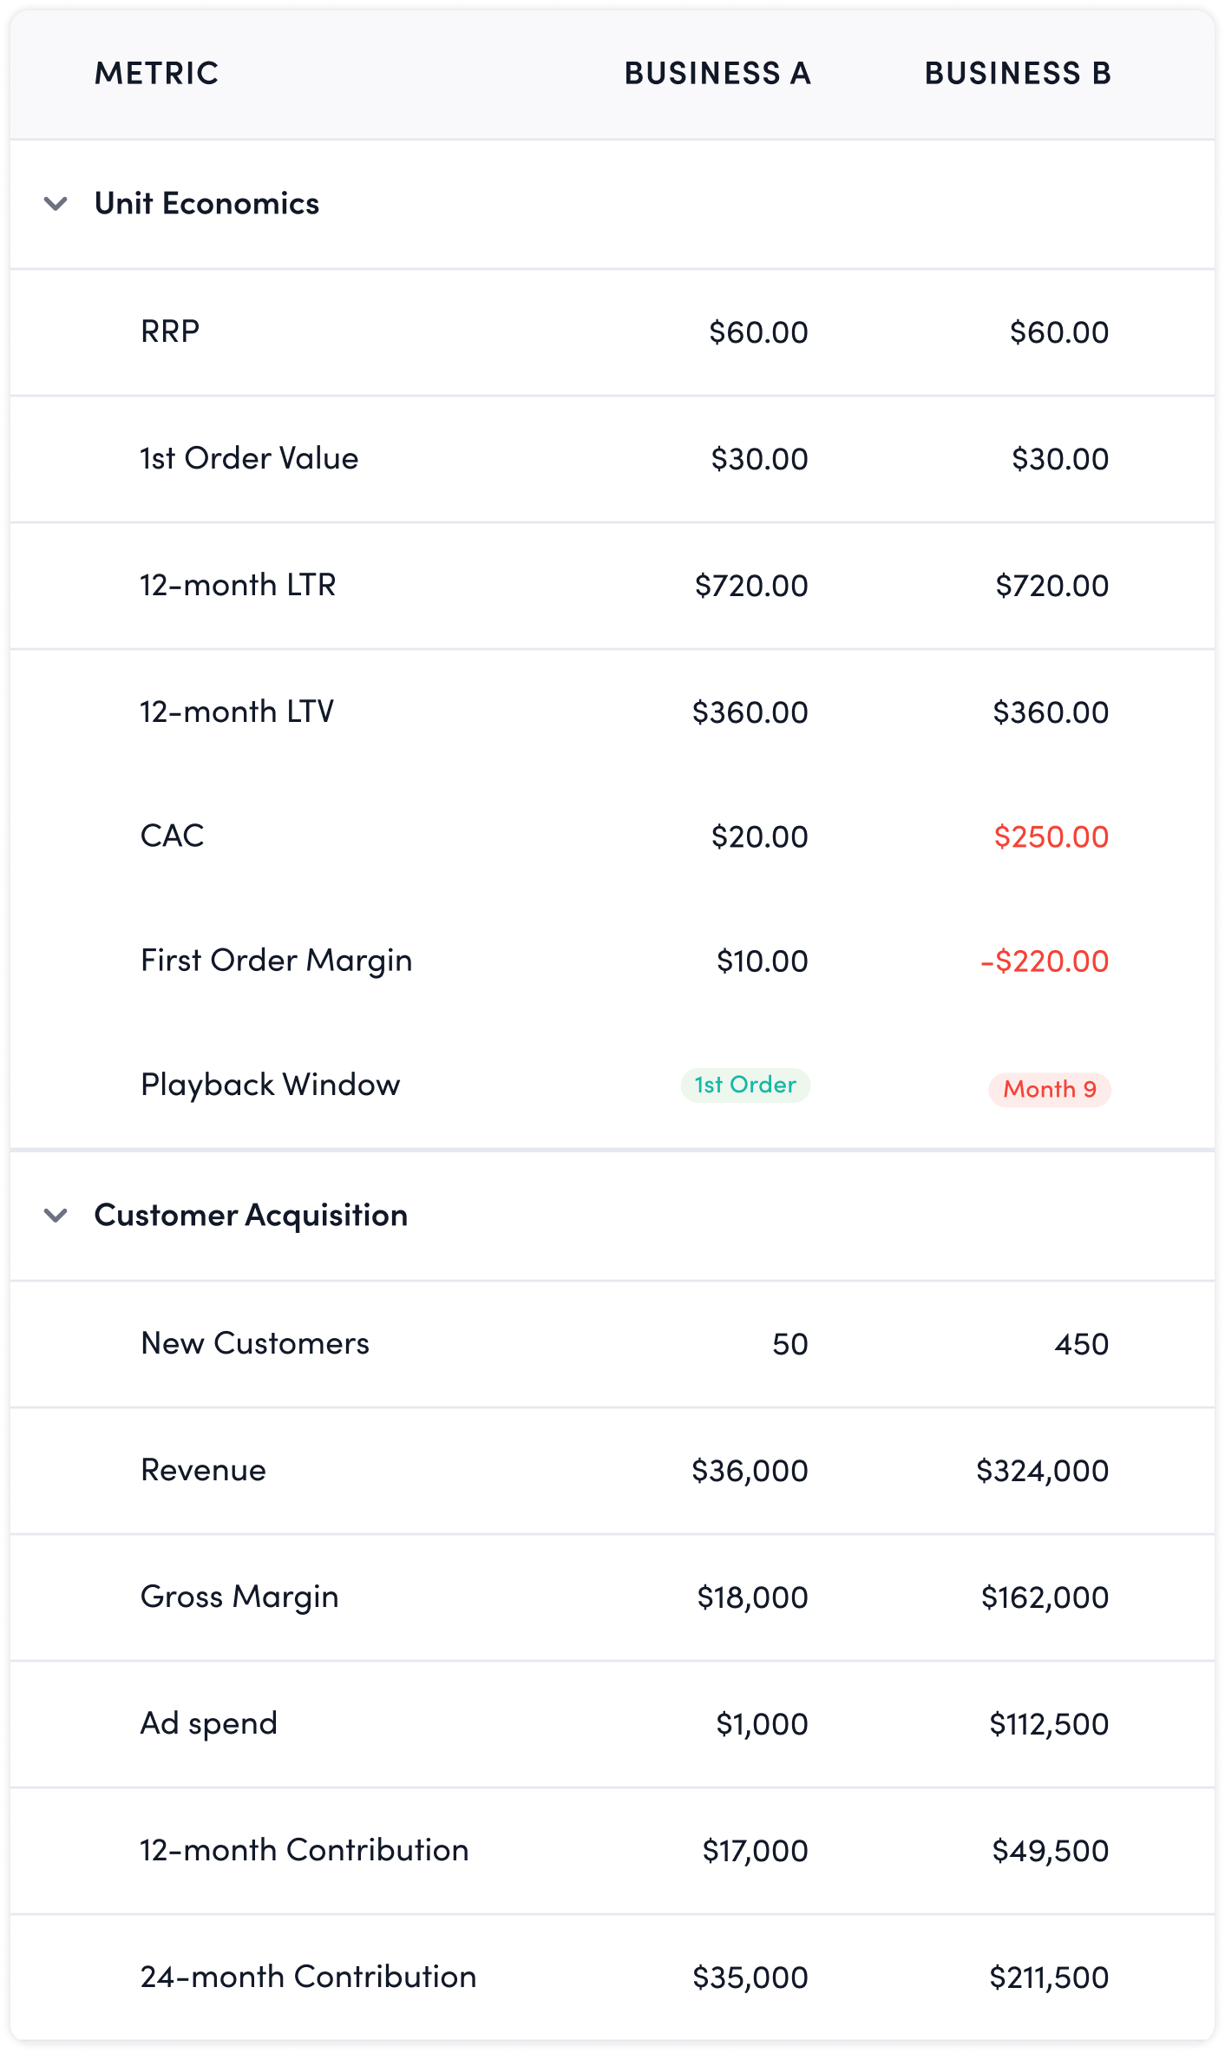Select the RRP row label

point(170,331)
